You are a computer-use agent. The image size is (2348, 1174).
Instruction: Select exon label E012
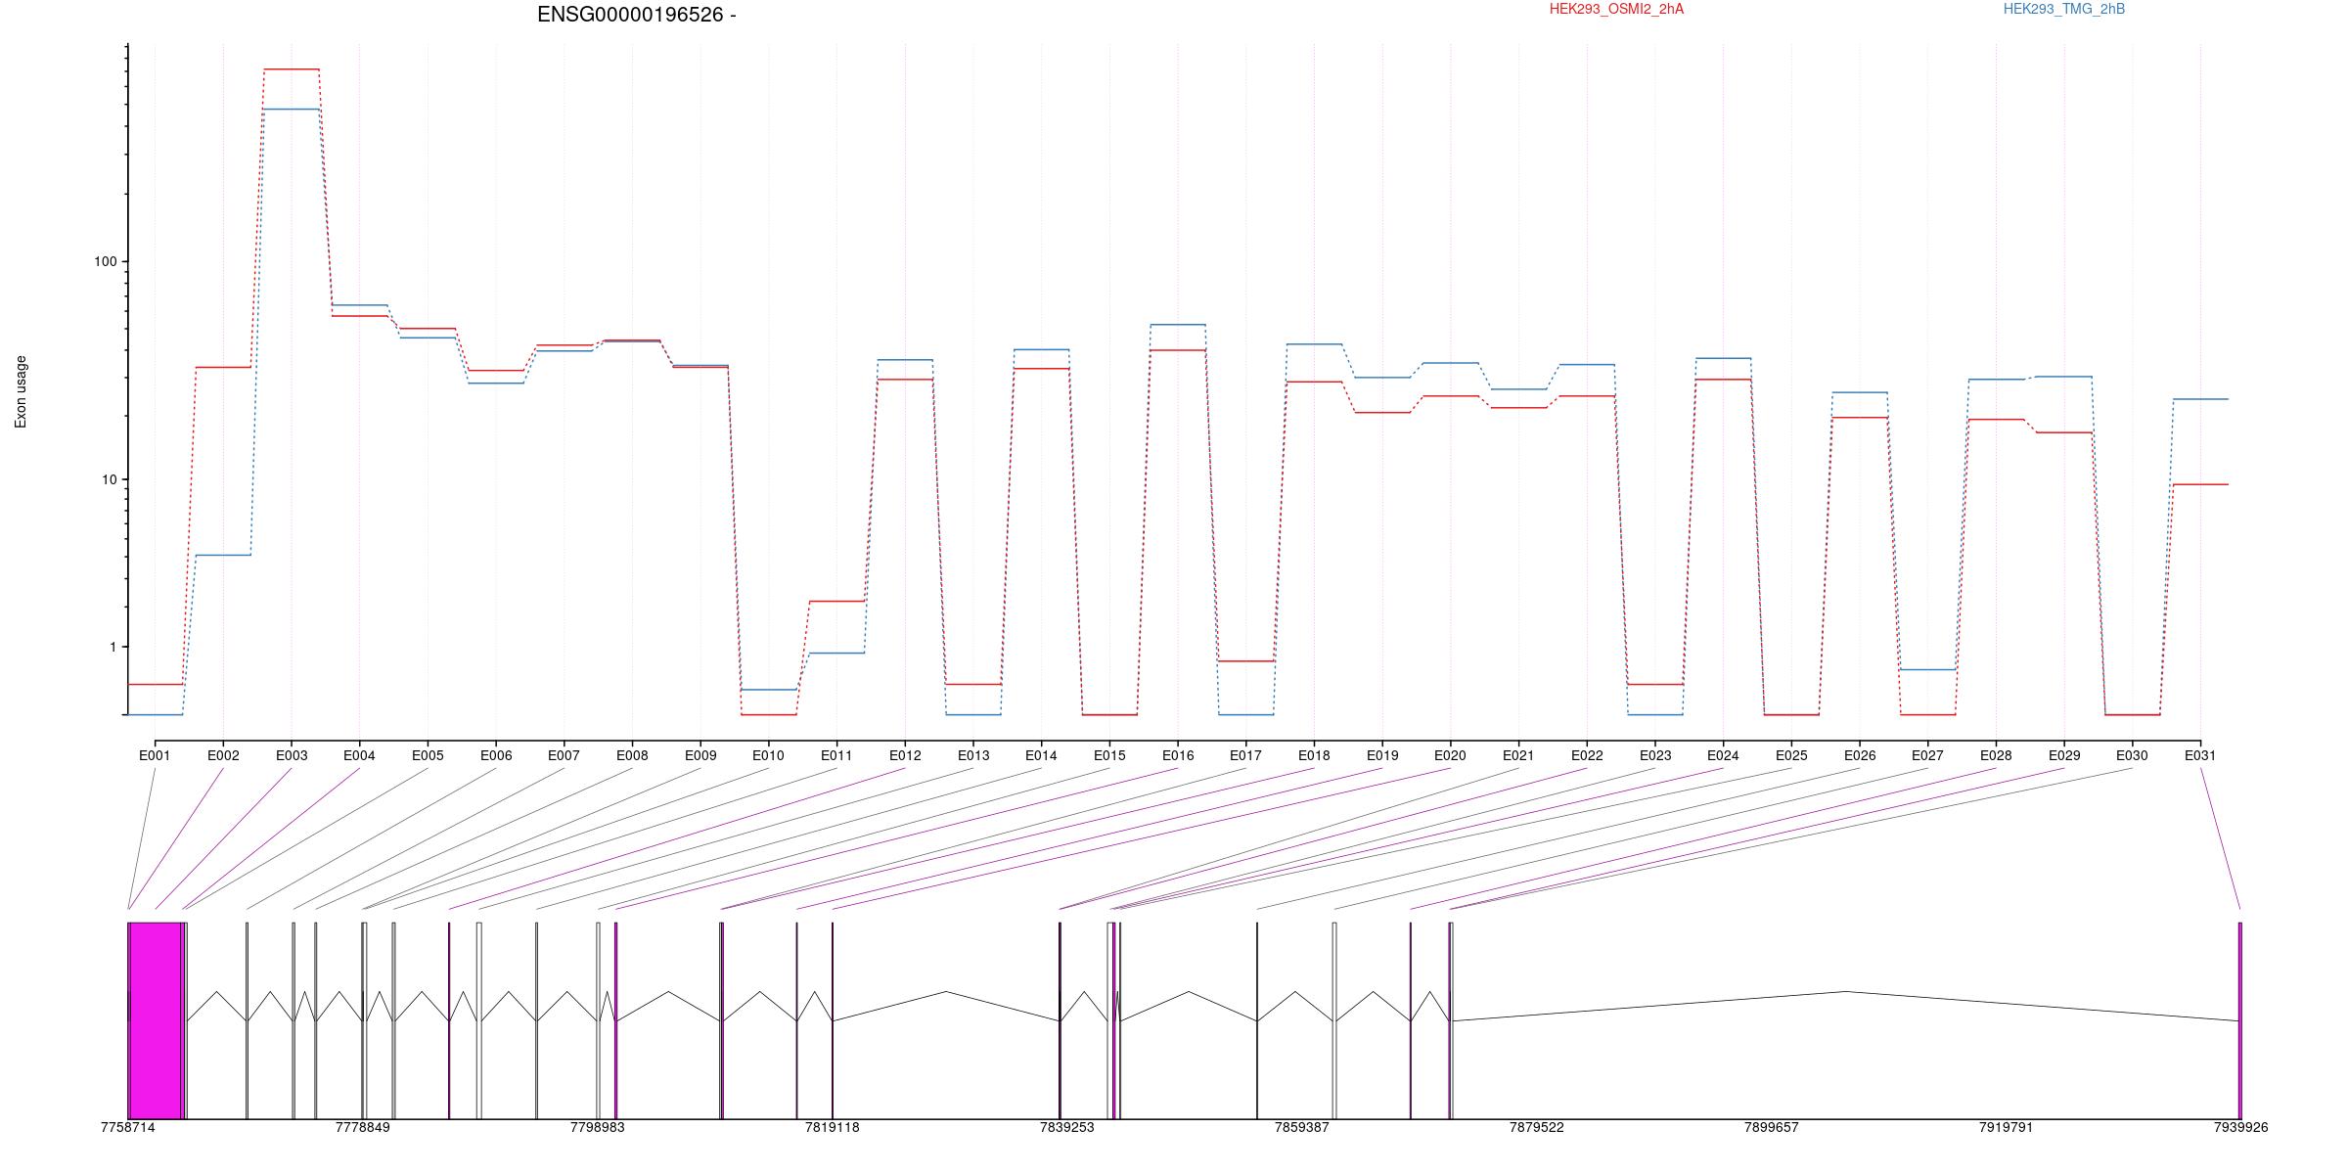905,755
